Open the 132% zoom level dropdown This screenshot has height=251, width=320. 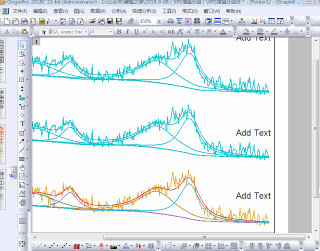tap(159, 21)
